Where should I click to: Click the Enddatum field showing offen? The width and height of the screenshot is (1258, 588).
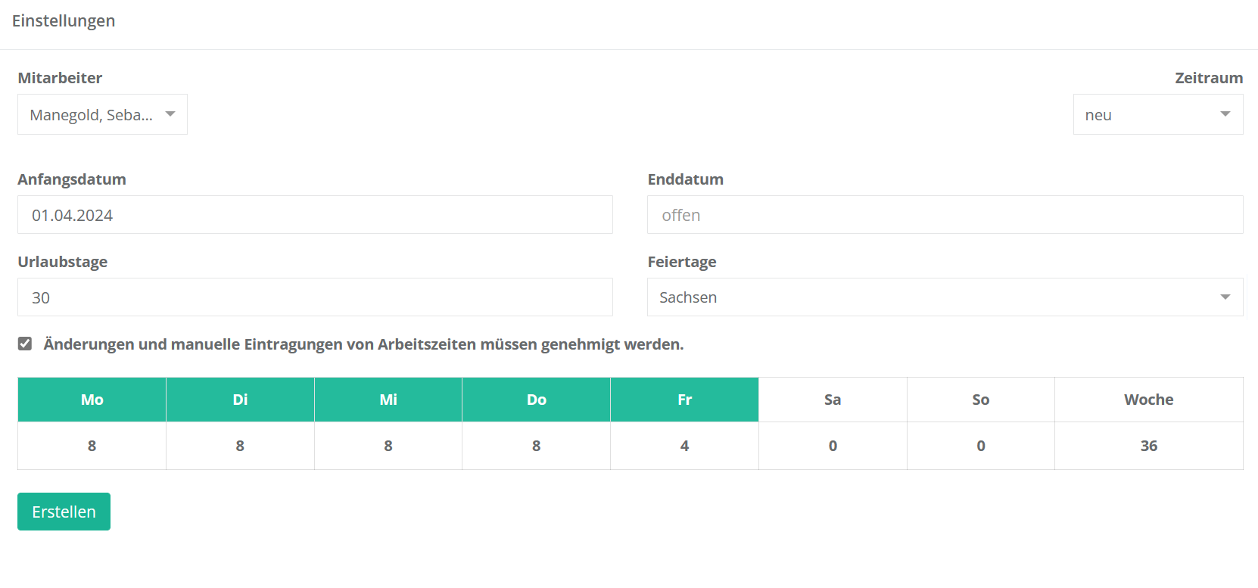click(x=945, y=215)
